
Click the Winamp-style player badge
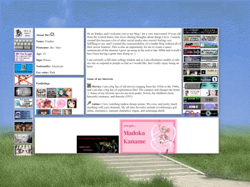tap(209, 59)
